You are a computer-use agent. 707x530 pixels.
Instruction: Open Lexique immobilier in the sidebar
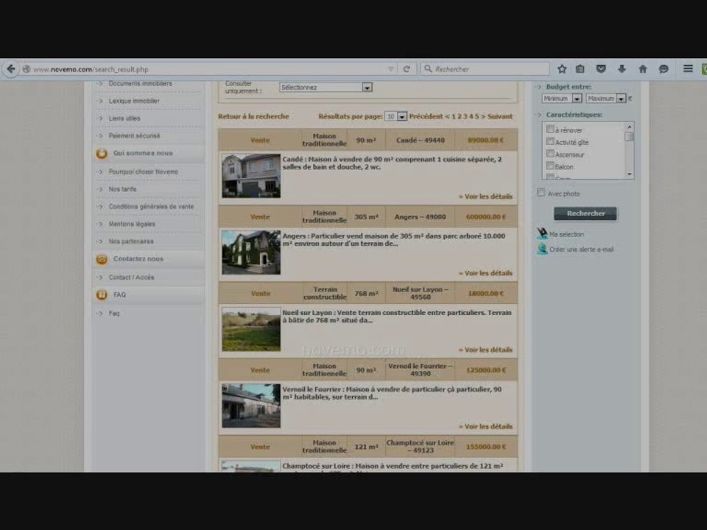(134, 101)
